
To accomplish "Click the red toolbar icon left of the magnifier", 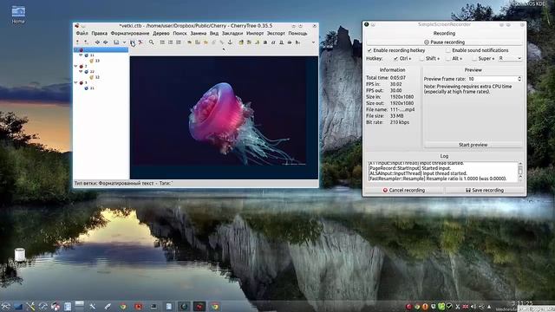I will [x=140, y=42].
